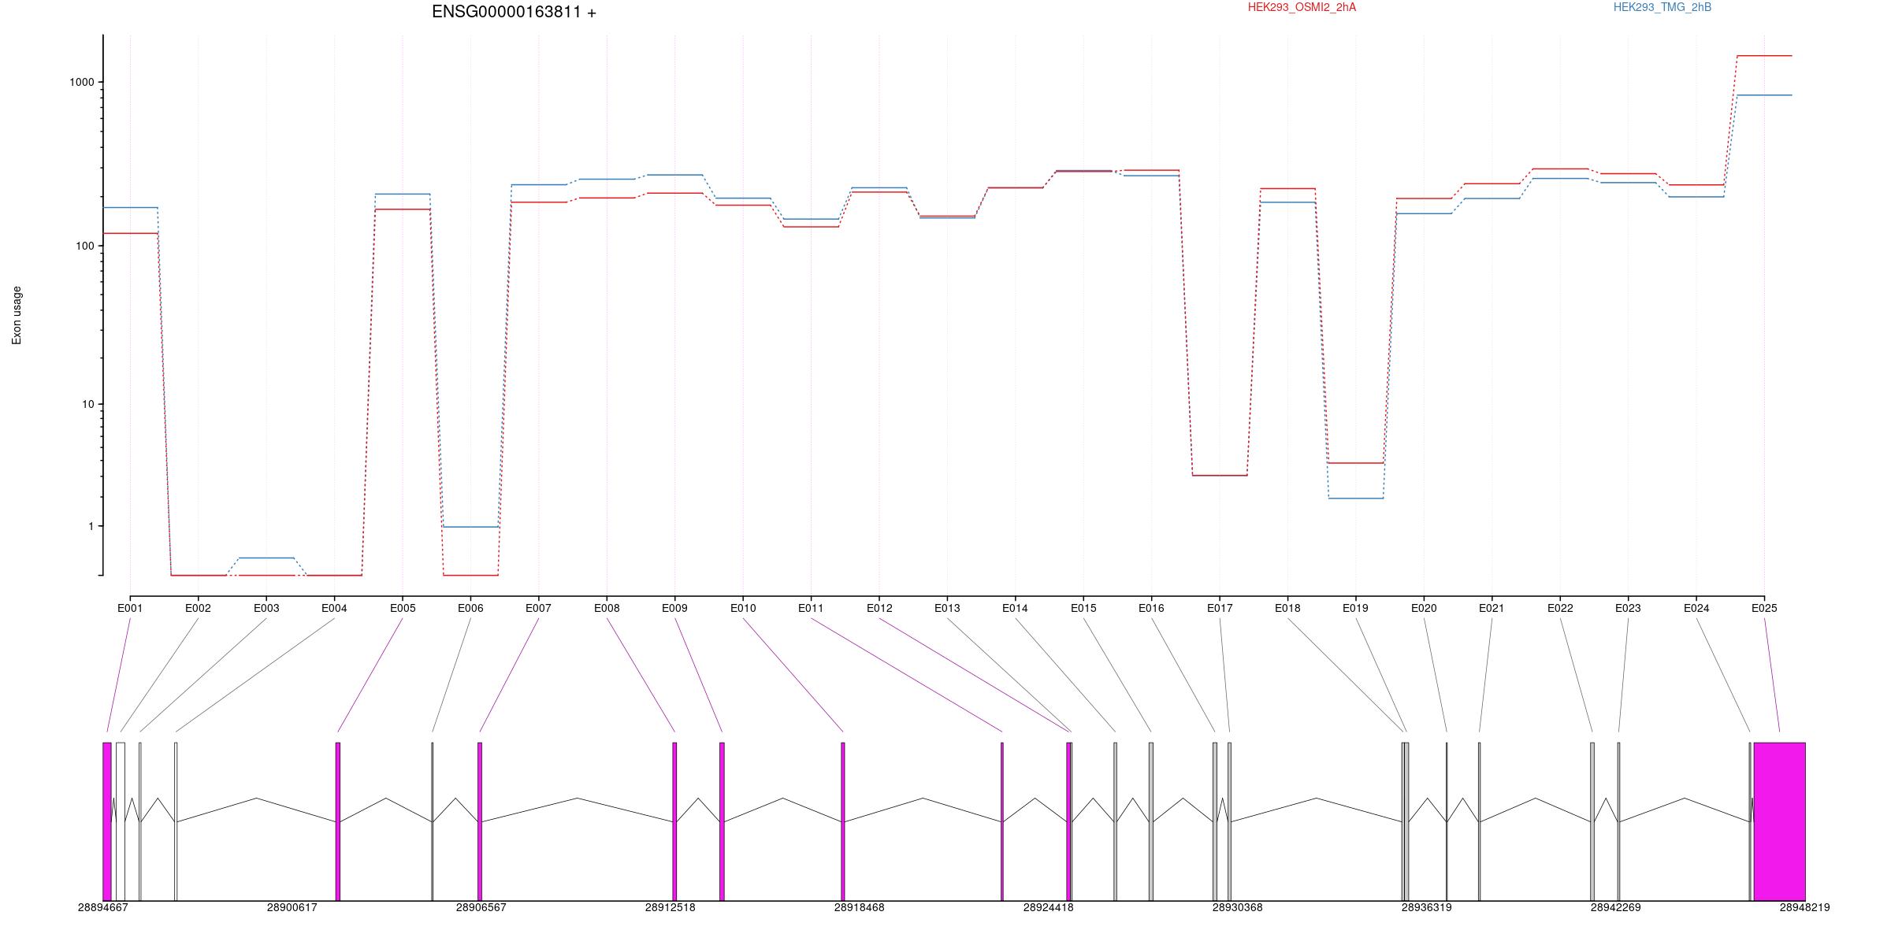1891x945 pixels.
Task: Click exon label E024
Action: click(x=1696, y=609)
